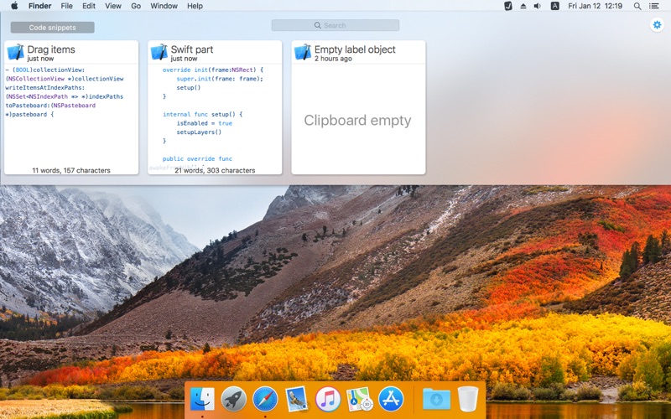
Task: Click the Xcode icon on Swift part card
Action: tap(159, 52)
